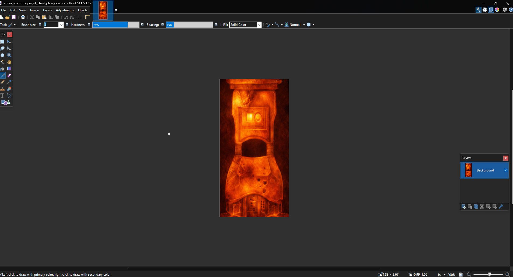This screenshot has height=277, width=513.
Task: Uncheck the Background layer visibility checkbox
Action: pos(506,170)
